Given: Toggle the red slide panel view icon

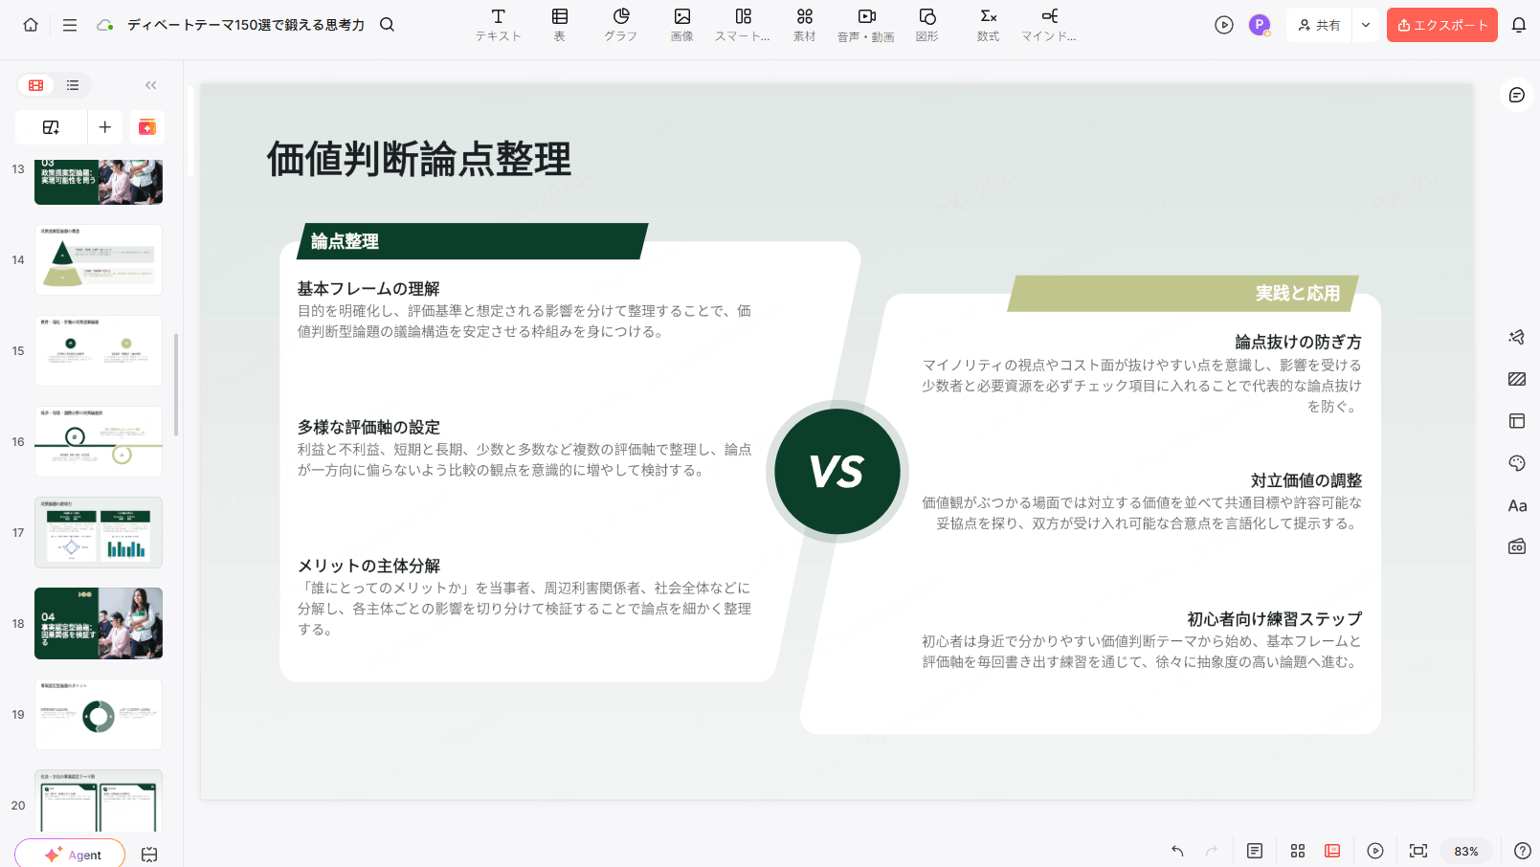Looking at the screenshot, I should [x=1332, y=851].
